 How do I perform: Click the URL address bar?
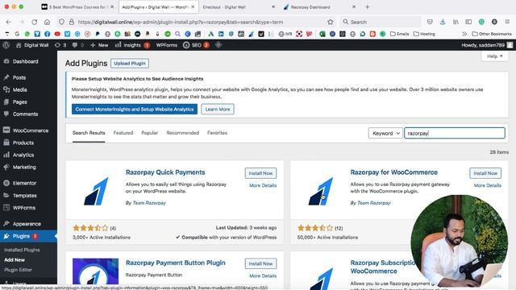(198, 22)
